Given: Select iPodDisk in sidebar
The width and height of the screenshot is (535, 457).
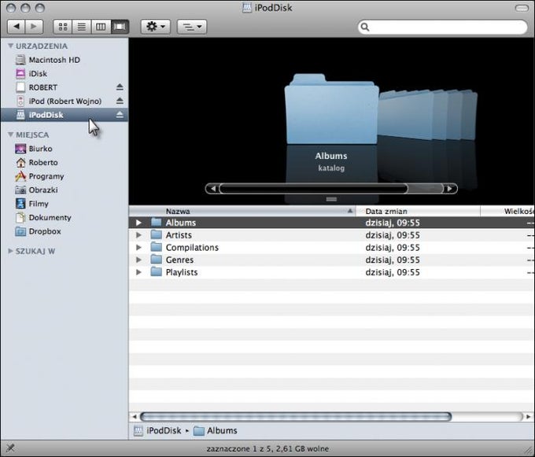Looking at the screenshot, I should tap(65, 115).
